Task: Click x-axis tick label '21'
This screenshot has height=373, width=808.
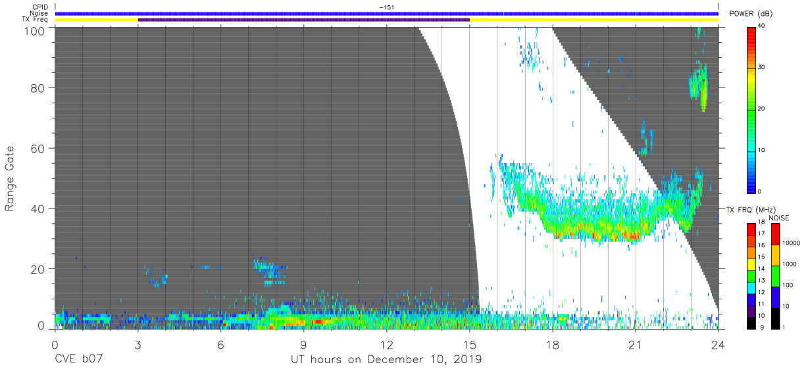Action: pos(636,344)
